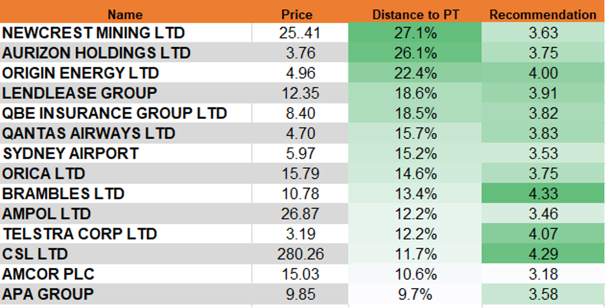Image resolution: width=606 pixels, height=308 pixels.
Task: Click recommendation value 3.58
Action: tap(543, 294)
